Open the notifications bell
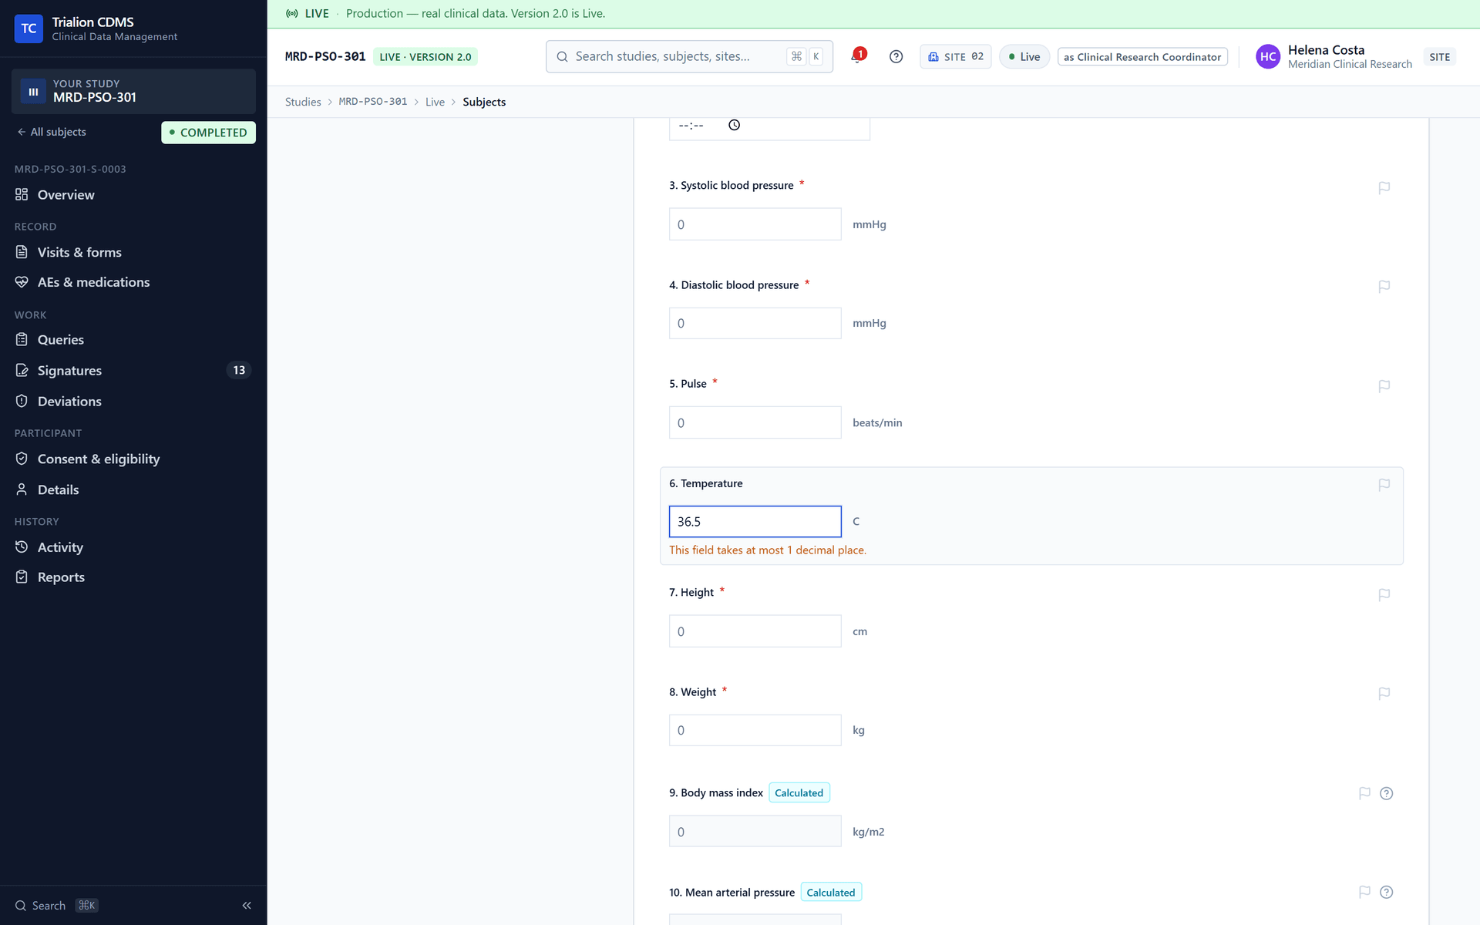 point(857,56)
